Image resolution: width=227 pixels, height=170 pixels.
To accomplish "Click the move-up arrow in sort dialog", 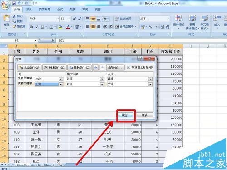I will click(x=96, y=68).
